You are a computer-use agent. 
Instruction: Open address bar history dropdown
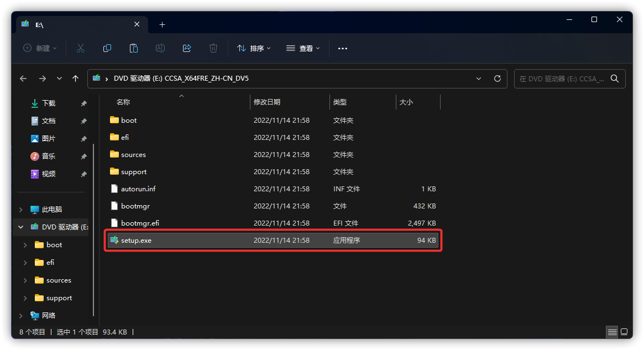[479, 79]
